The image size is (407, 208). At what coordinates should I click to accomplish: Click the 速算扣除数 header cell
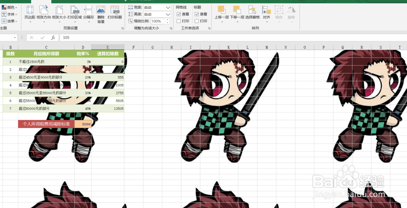click(108, 54)
